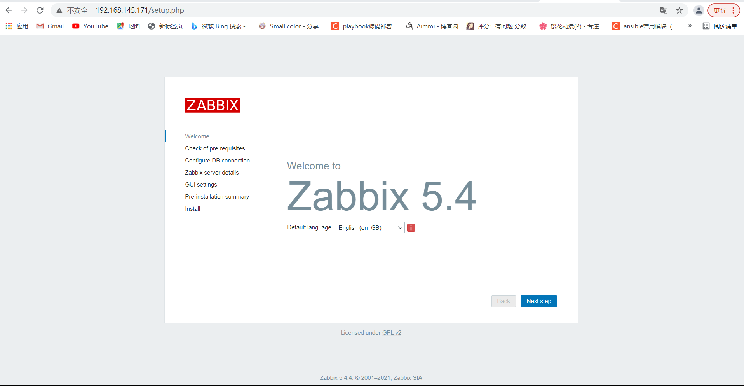Click the not-secure warning triangle icon
The height and width of the screenshot is (386, 744).
point(59,10)
